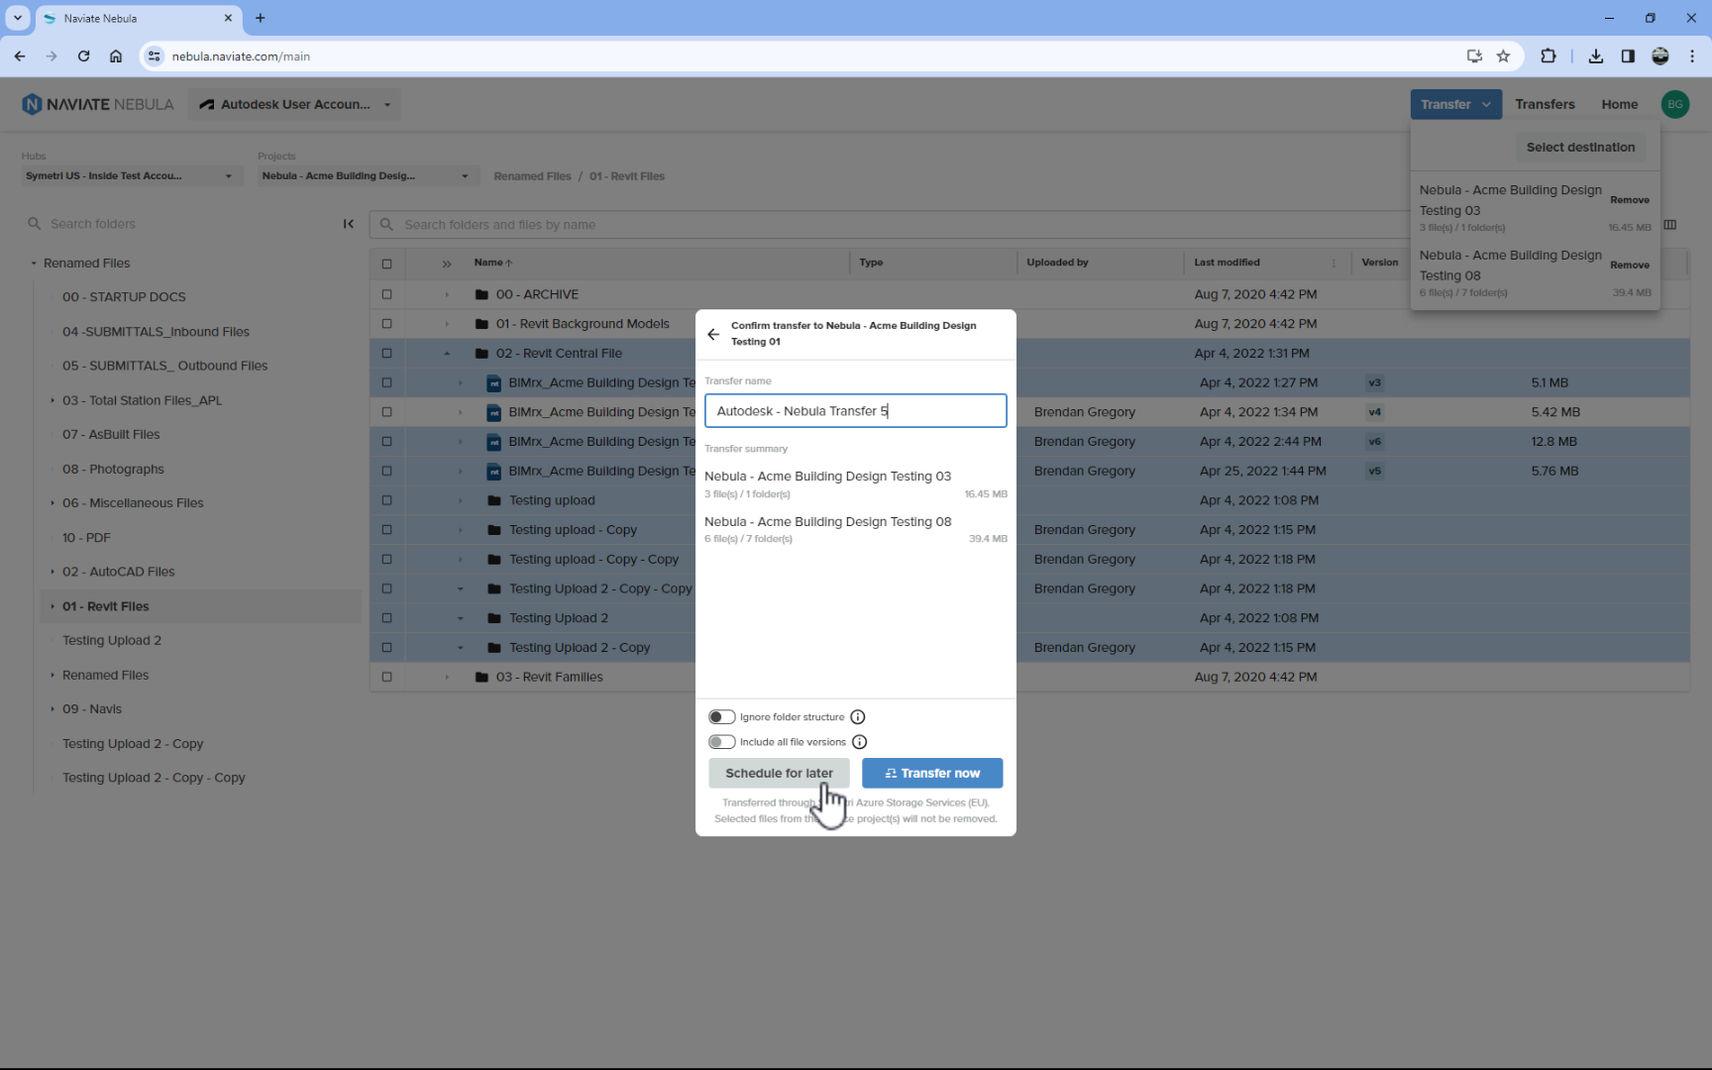1712x1070 pixels.
Task: Click browser reload button
Action: pyautogui.click(x=84, y=56)
